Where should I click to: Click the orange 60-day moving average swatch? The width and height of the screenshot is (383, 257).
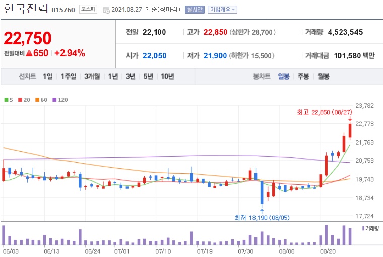(37, 100)
